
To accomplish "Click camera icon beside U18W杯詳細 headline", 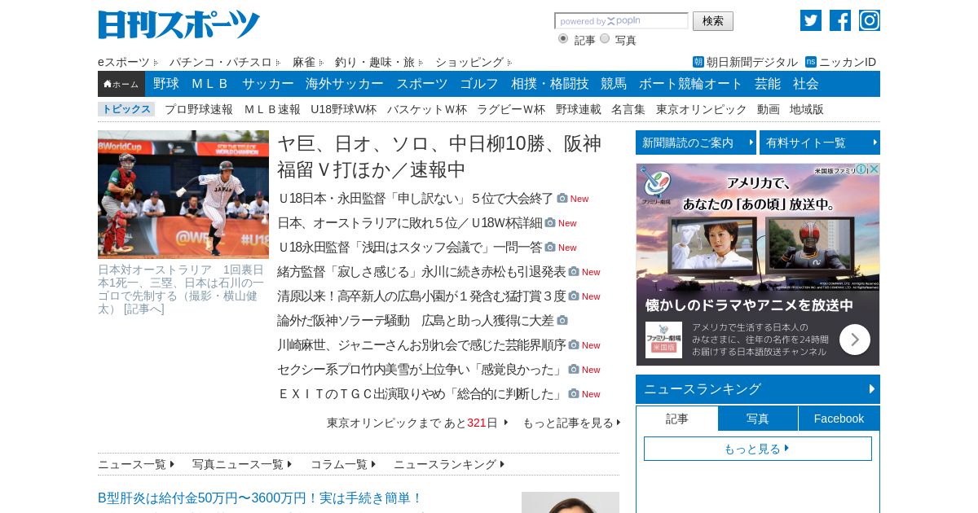I will [550, 222].
